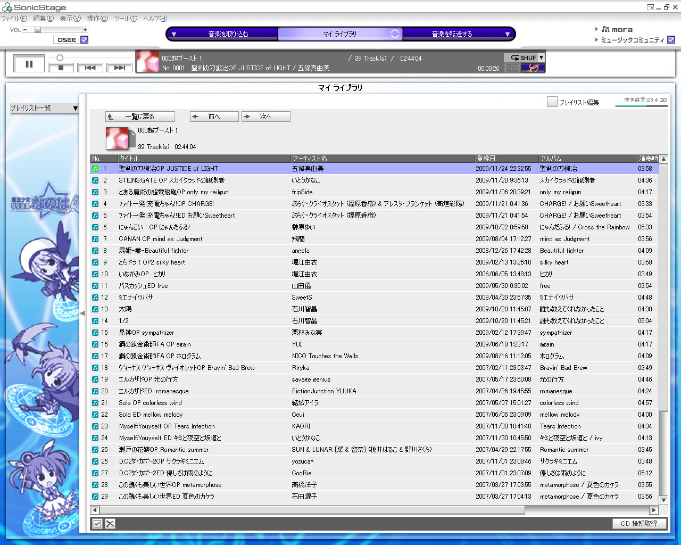The width and height of the screenshot is (681, 545).
Task: Open the ツール(T) menu
Action: tap(126, 19)
